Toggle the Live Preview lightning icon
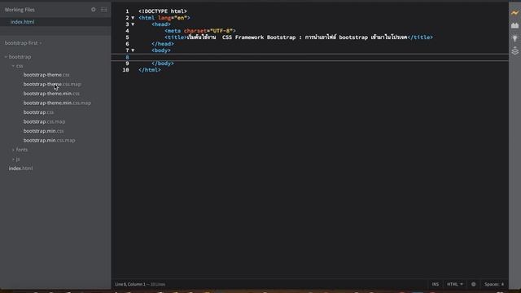Screen dimensions: 521x293 coord(514,13)
